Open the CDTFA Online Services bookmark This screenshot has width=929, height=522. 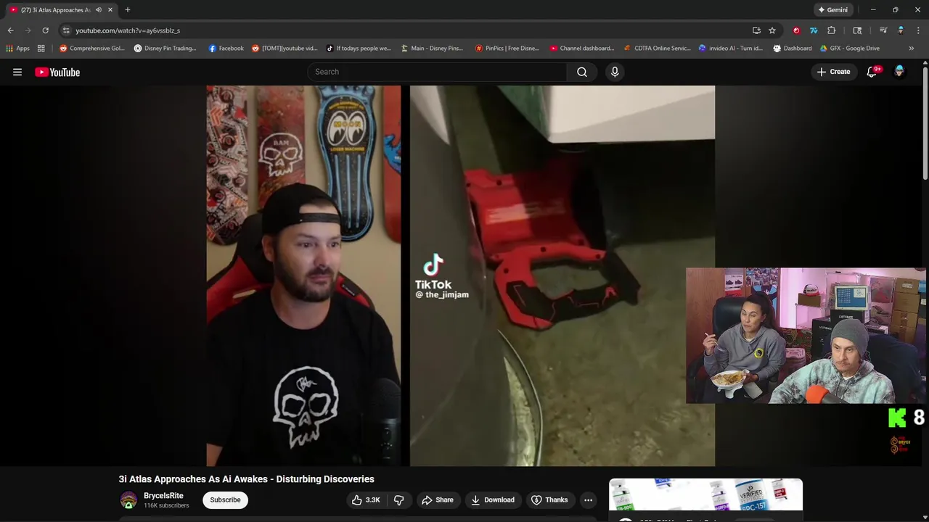coord(658,49)
